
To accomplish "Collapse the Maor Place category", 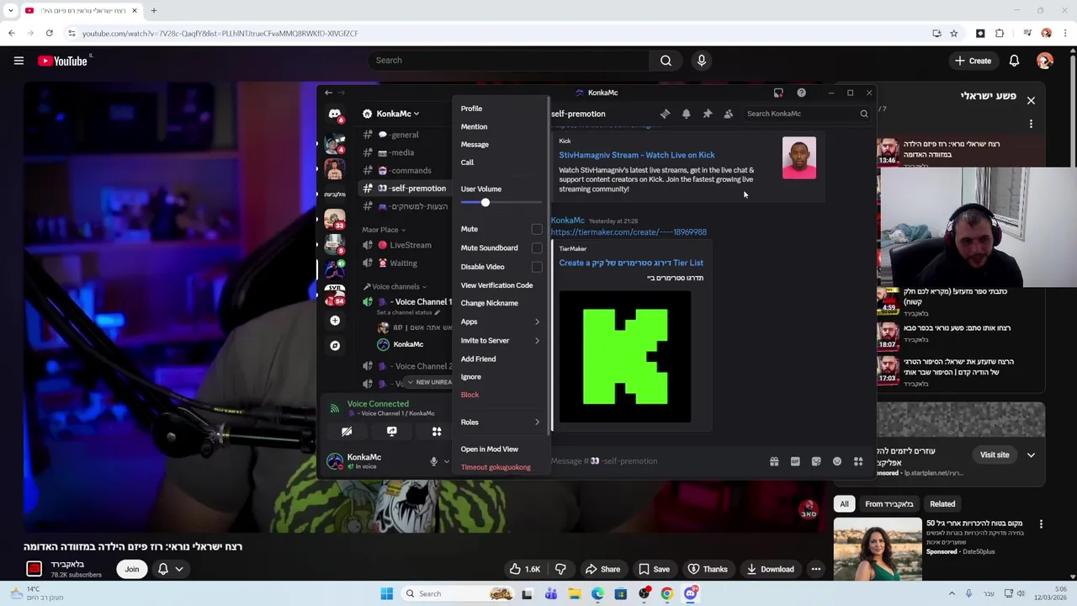I will [x=384, y=229].
